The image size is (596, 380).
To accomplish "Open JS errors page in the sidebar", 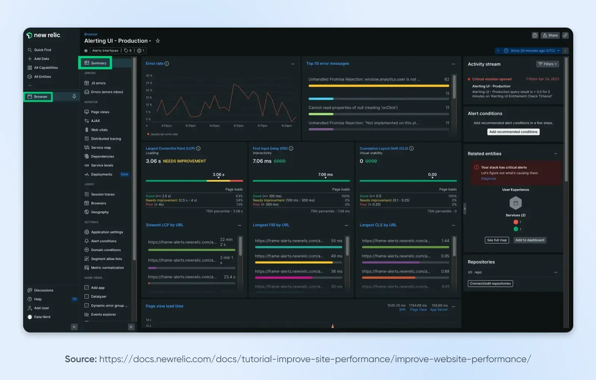I will click(x=98, y=83).
